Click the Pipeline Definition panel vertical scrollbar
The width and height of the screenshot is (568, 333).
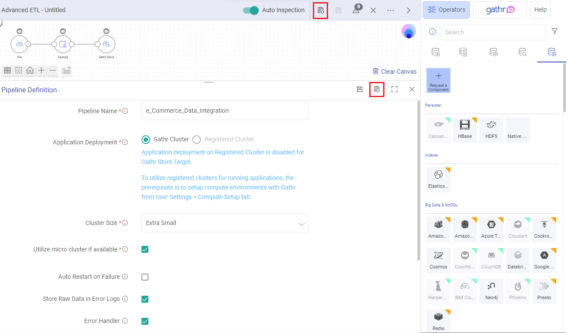[419, 180]
